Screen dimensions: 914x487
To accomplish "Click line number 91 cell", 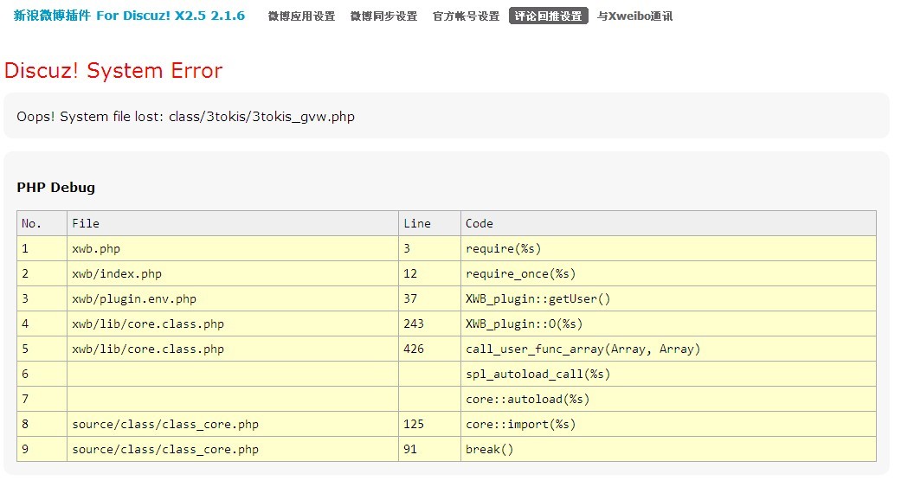I will (429, 449).
